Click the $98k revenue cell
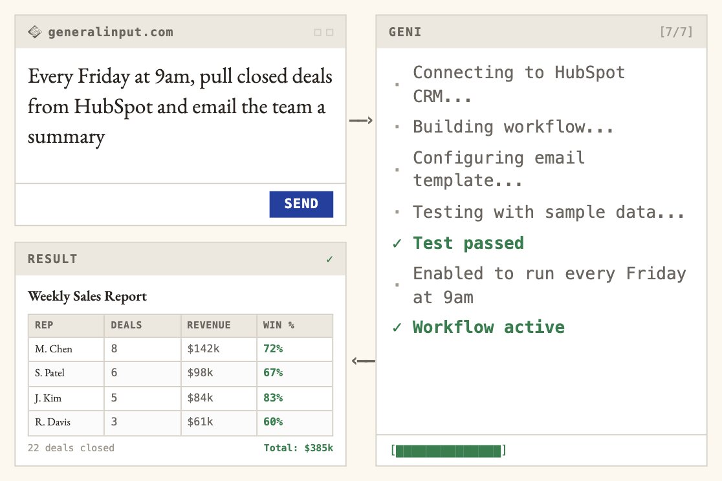This screenshot has width=722, height=481. pos(219,373)
